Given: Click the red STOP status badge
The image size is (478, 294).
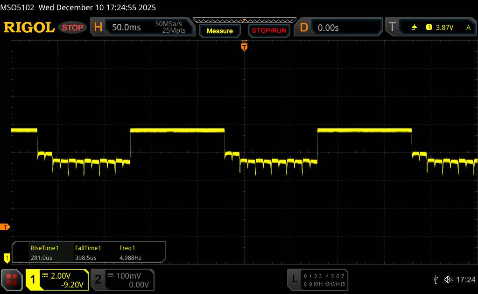Looking at the screenshot, I should click(73, 28).
